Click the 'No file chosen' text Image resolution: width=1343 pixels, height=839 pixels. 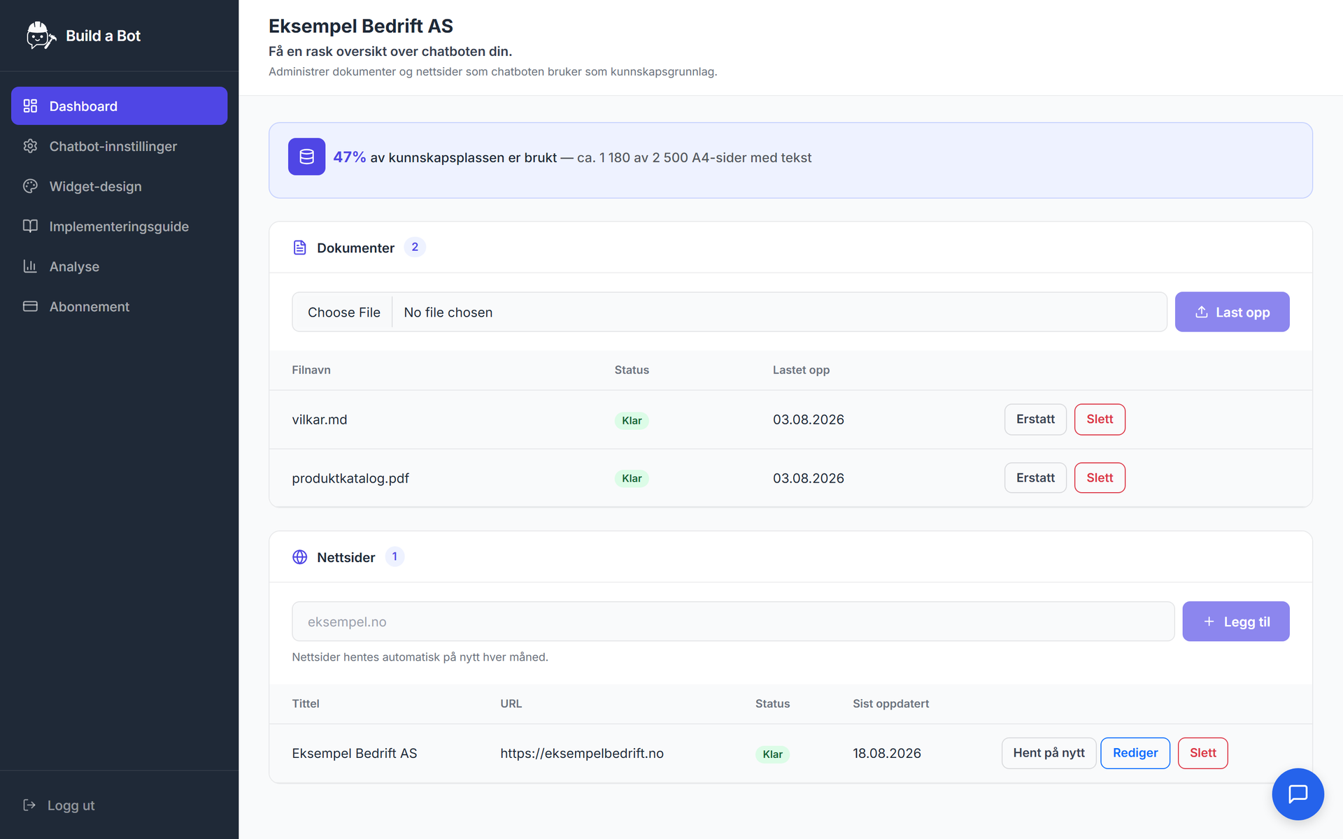coord(448,313)
